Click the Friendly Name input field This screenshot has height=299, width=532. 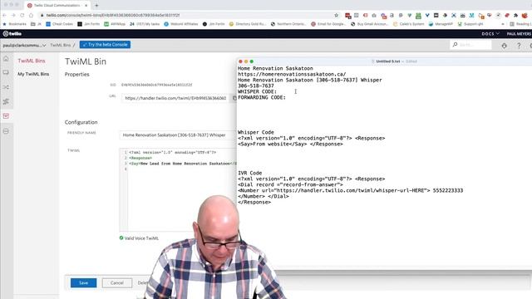point(178,135)
